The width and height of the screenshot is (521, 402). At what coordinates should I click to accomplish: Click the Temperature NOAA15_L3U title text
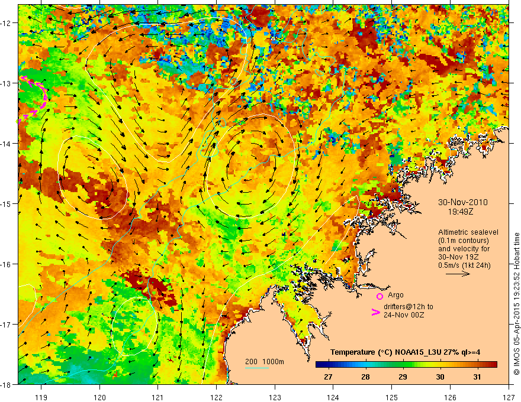[x=405, y=352]
